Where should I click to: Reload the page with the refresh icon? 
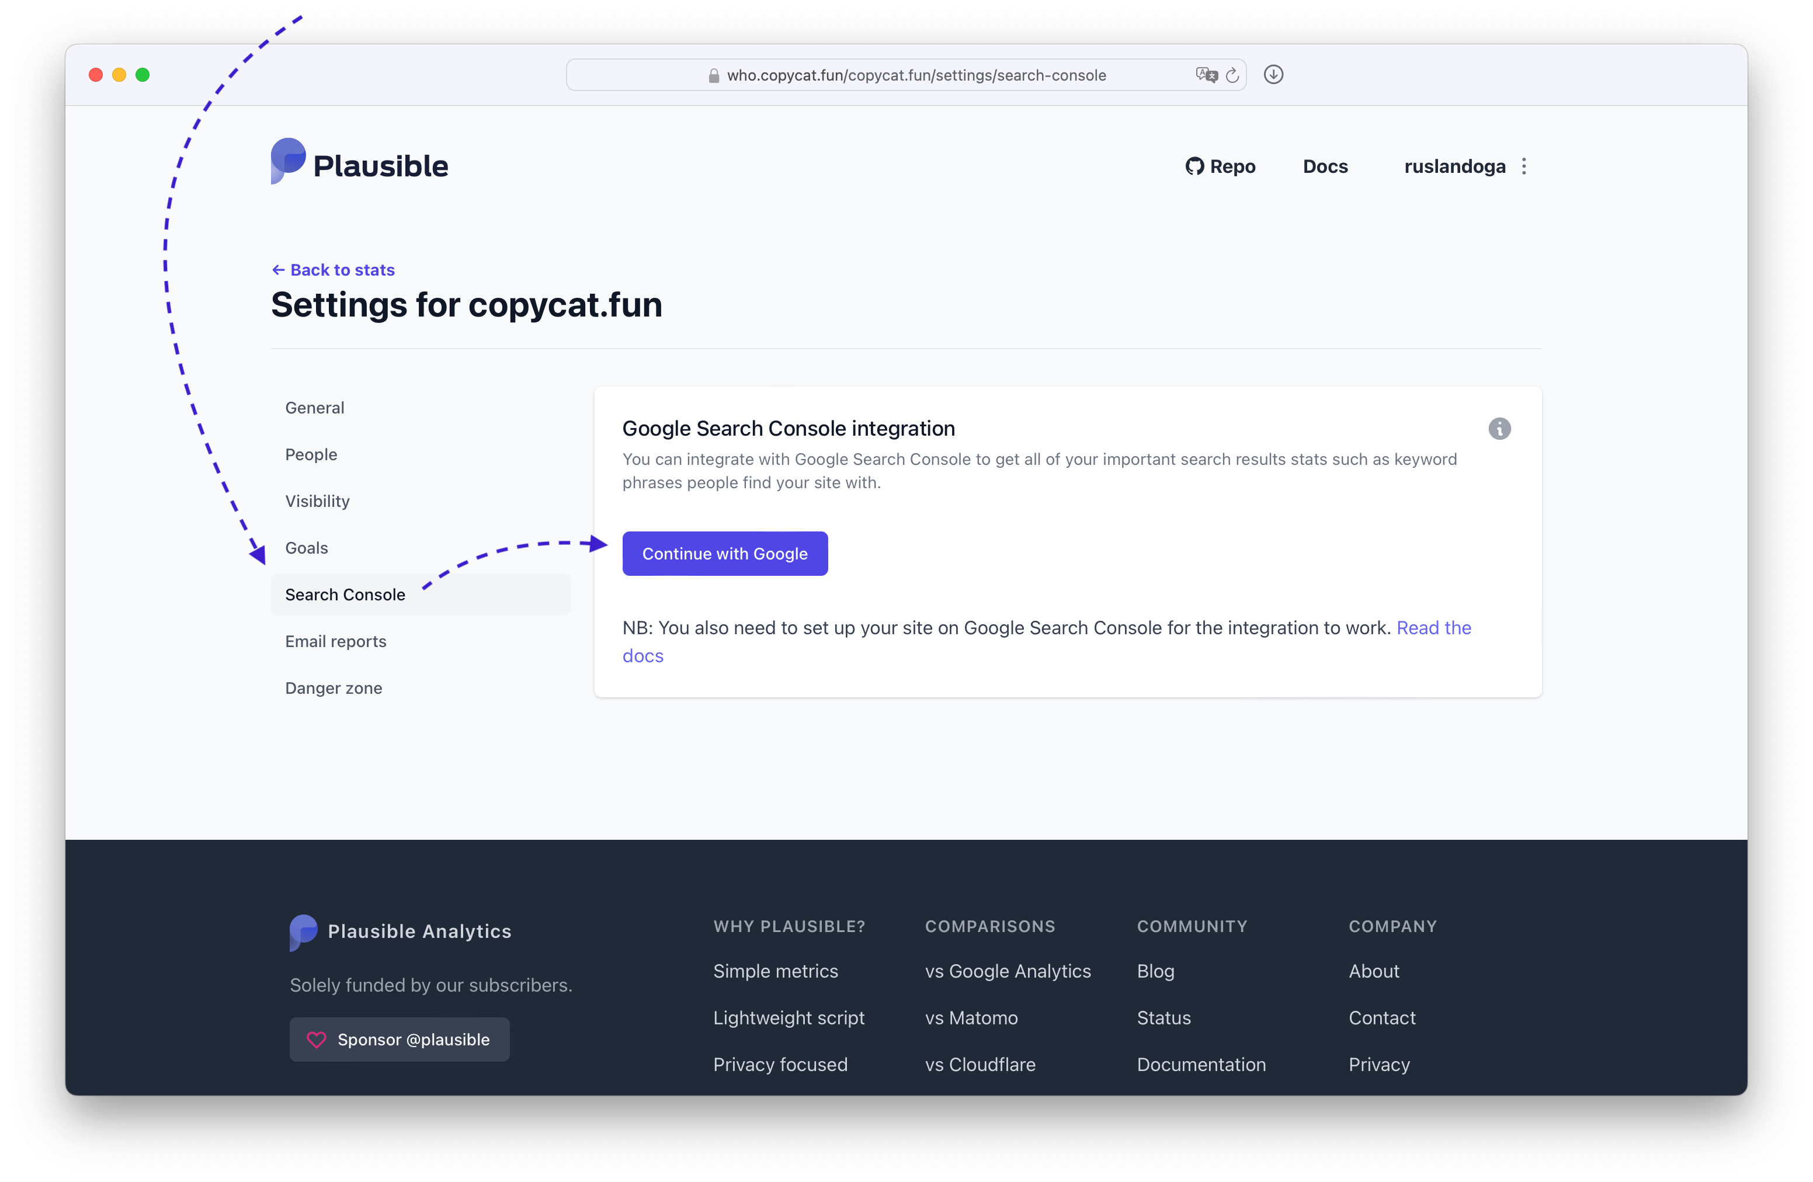pos(1232,75)
